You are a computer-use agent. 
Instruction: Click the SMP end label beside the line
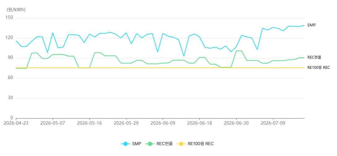click(x=311, y=25)
